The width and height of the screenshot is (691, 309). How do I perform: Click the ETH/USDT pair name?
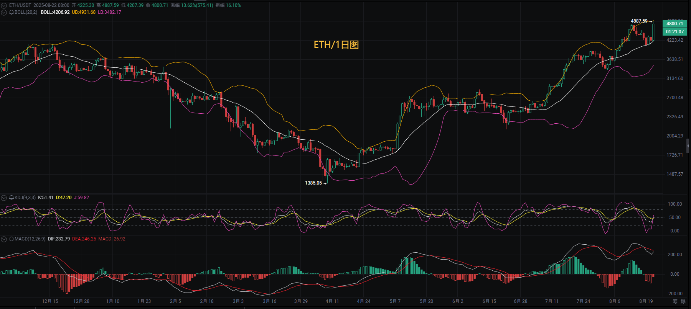click(x=20, y=5)
